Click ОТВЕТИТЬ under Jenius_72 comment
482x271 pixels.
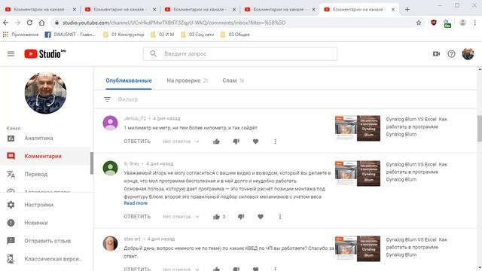tap(137, 142)
